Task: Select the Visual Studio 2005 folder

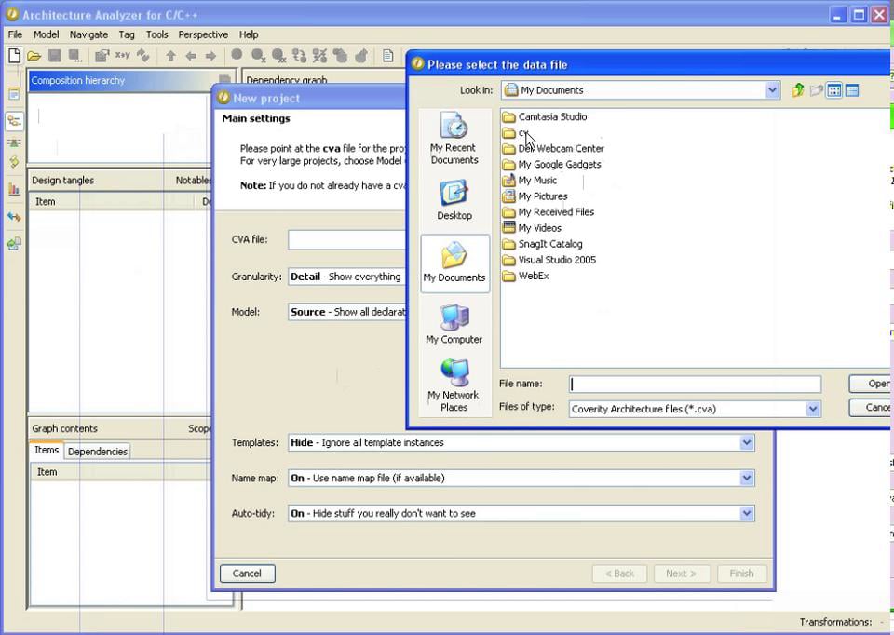Action: (x=549, y=260)
